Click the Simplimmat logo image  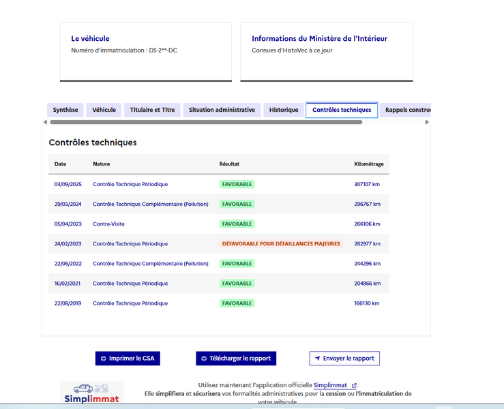click(91, 393)
